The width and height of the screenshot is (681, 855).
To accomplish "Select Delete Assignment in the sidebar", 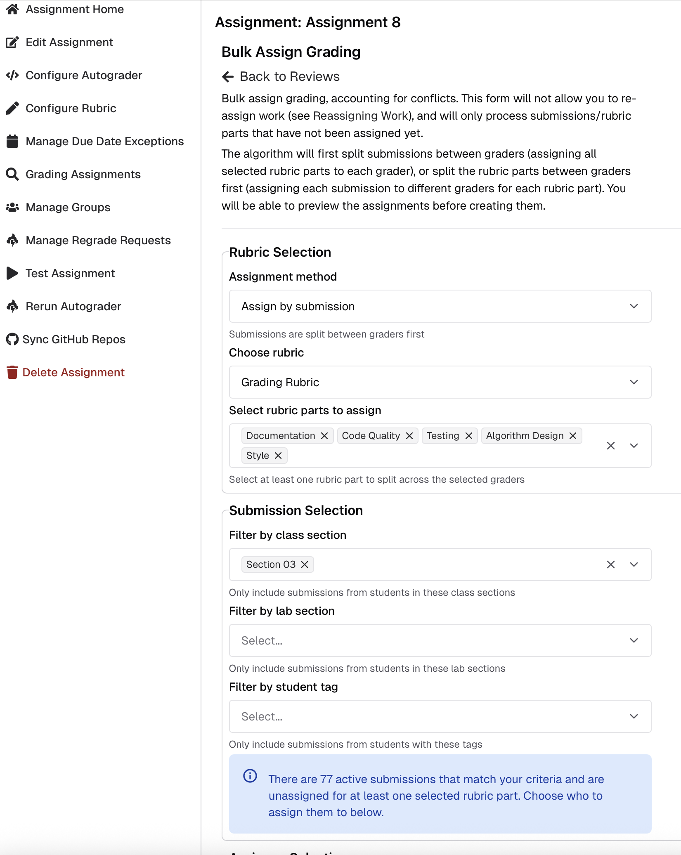I will [x=74, y=372].
